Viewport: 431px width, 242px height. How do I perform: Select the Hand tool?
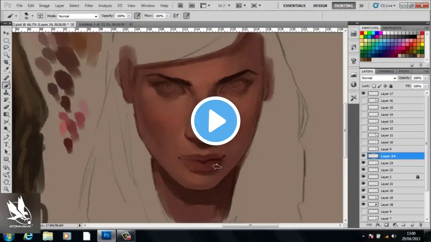tap(6, 182)
